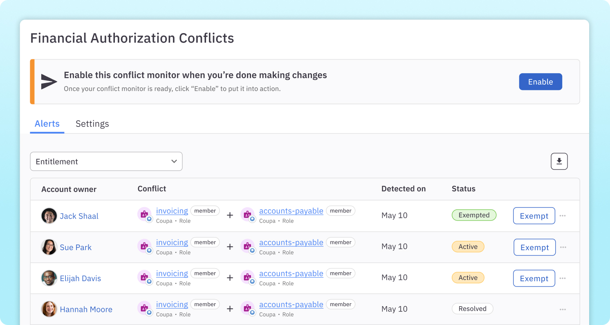
Task: Open the ellipsis menu on Hannah Moore's row
Action: coord(563,309)
